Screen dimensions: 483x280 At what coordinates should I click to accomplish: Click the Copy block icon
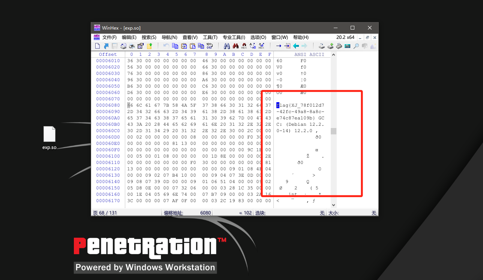pyautogui.click(x=175, y=46)
